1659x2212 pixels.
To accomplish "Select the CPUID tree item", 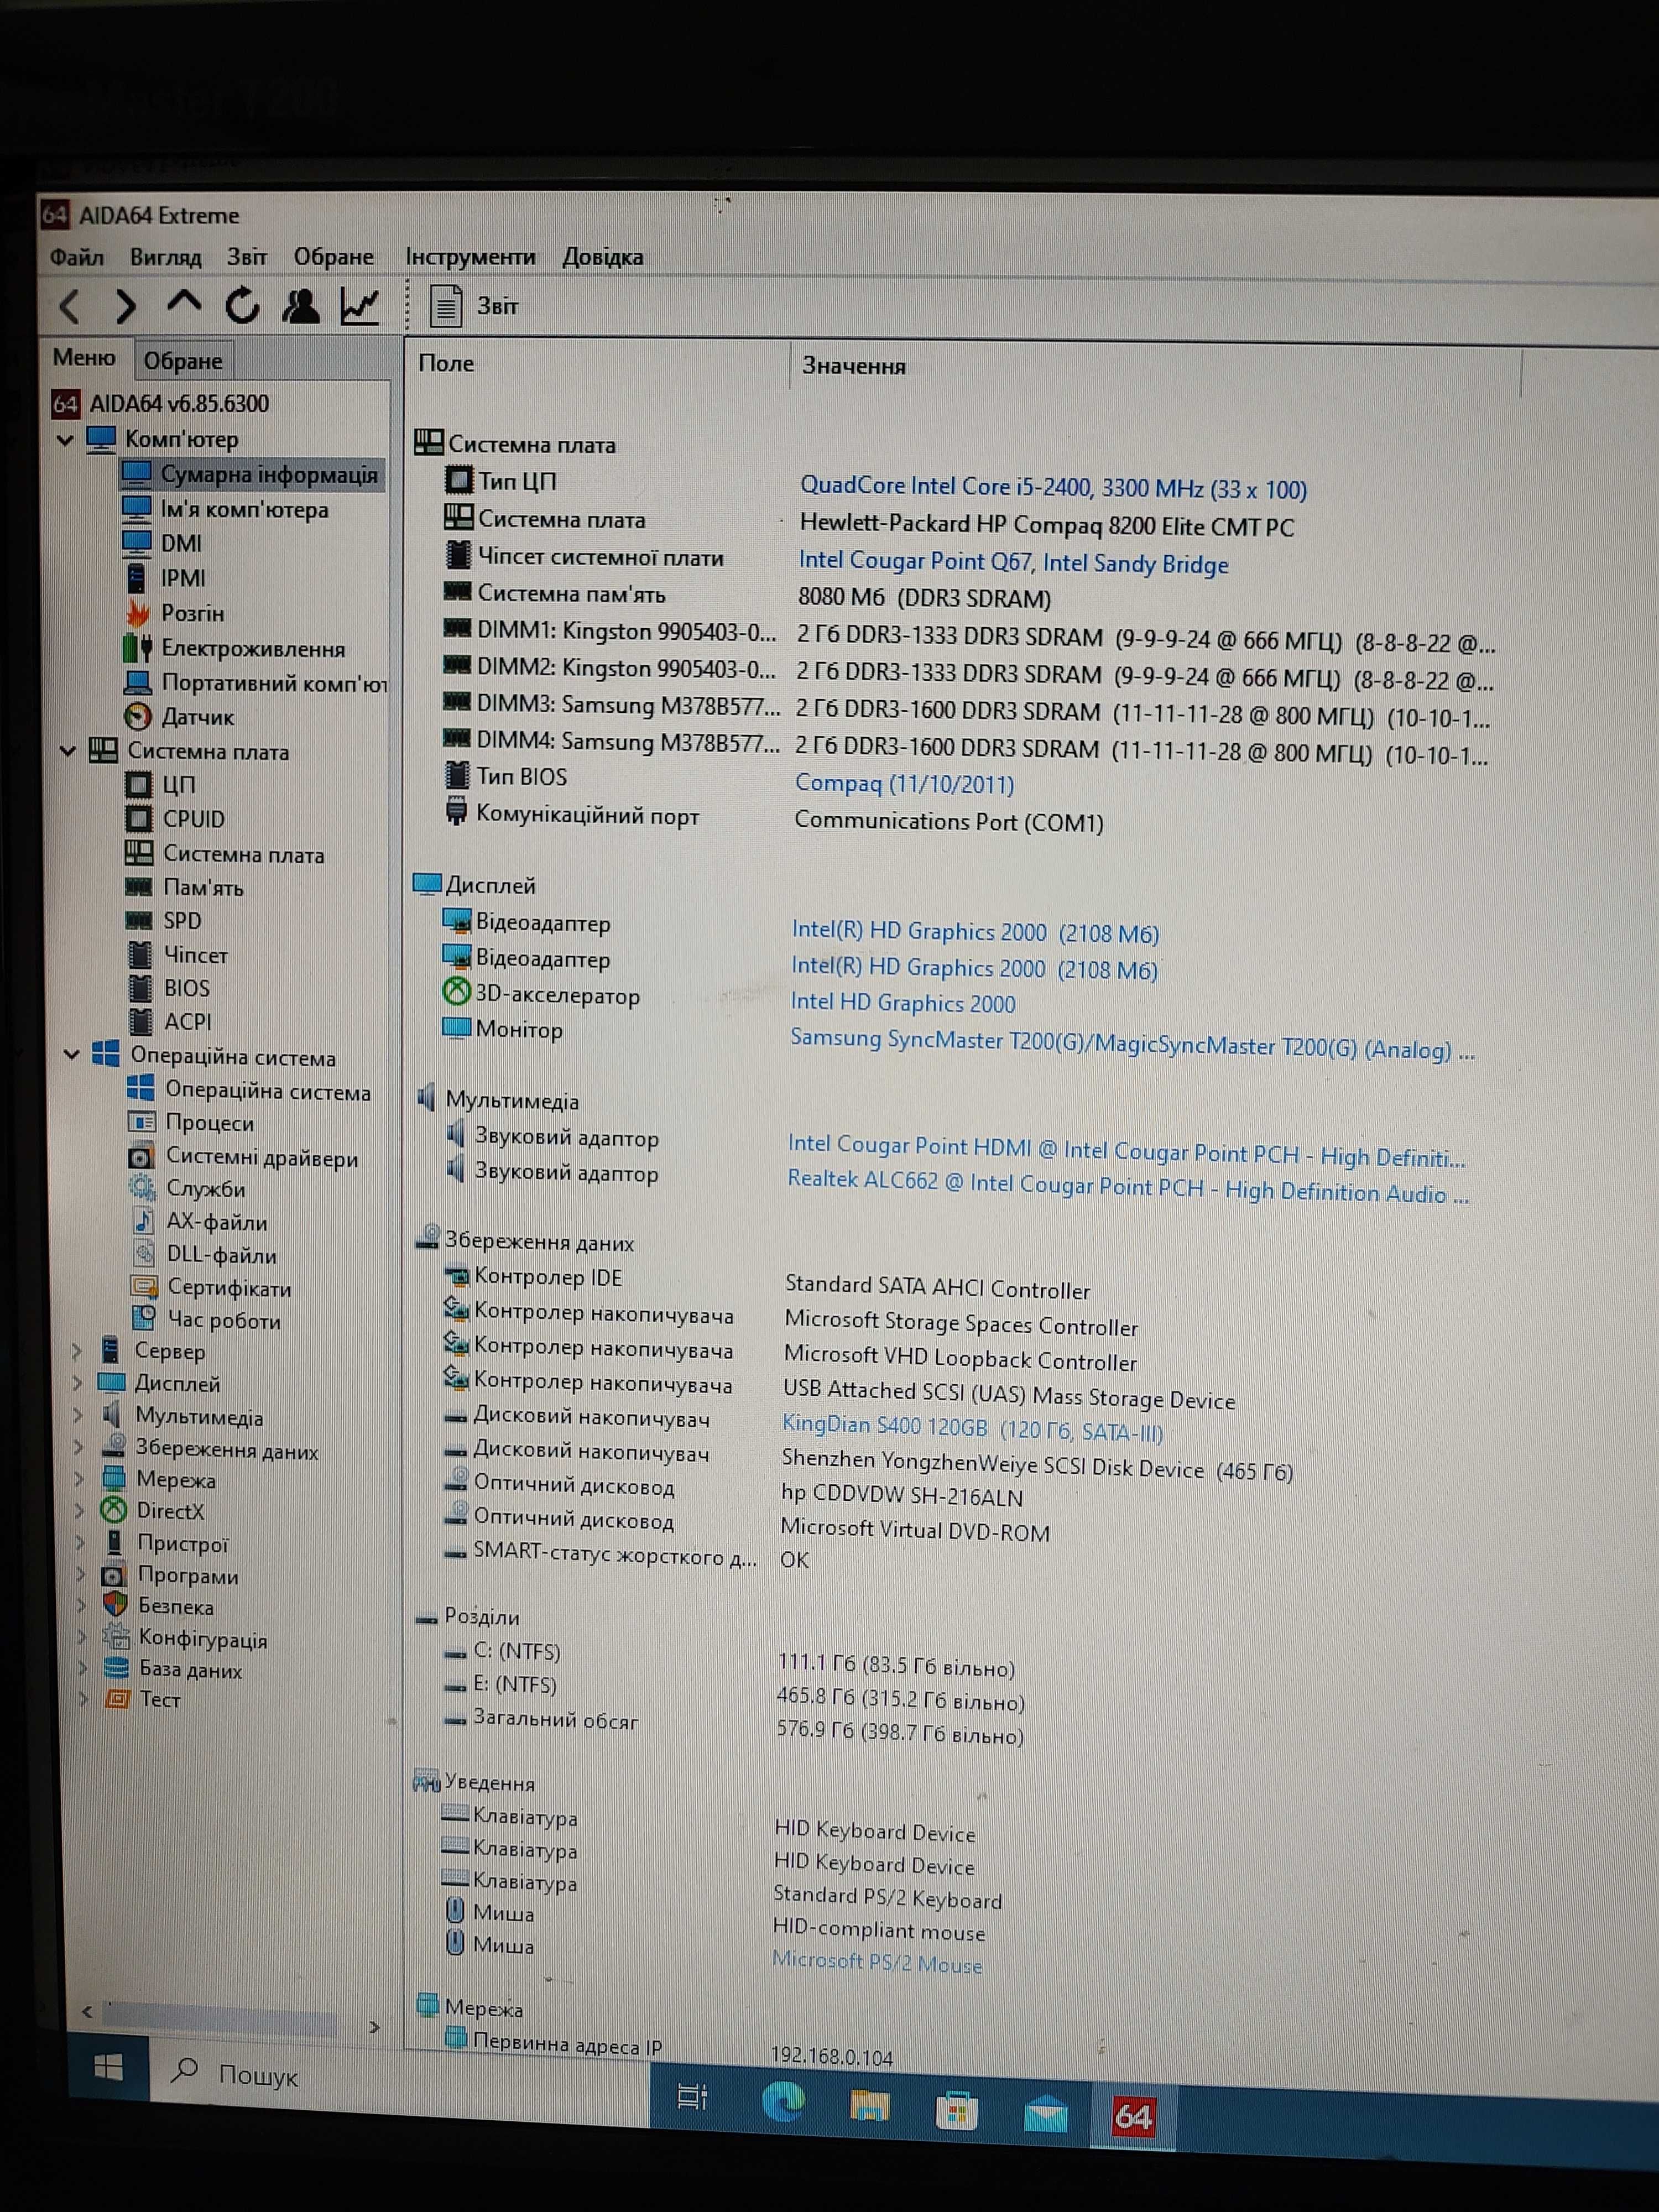I will tap(175, 819).
